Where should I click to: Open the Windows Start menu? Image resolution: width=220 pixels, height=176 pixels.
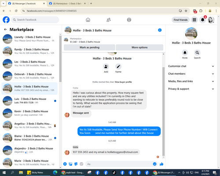(x=4, y=172)
